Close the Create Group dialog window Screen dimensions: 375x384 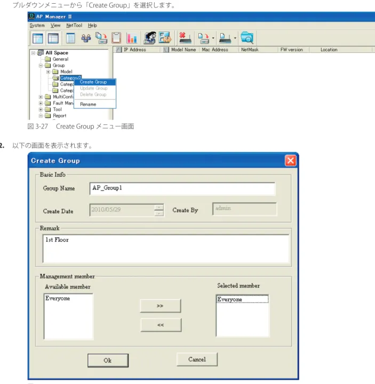(290, 161)
